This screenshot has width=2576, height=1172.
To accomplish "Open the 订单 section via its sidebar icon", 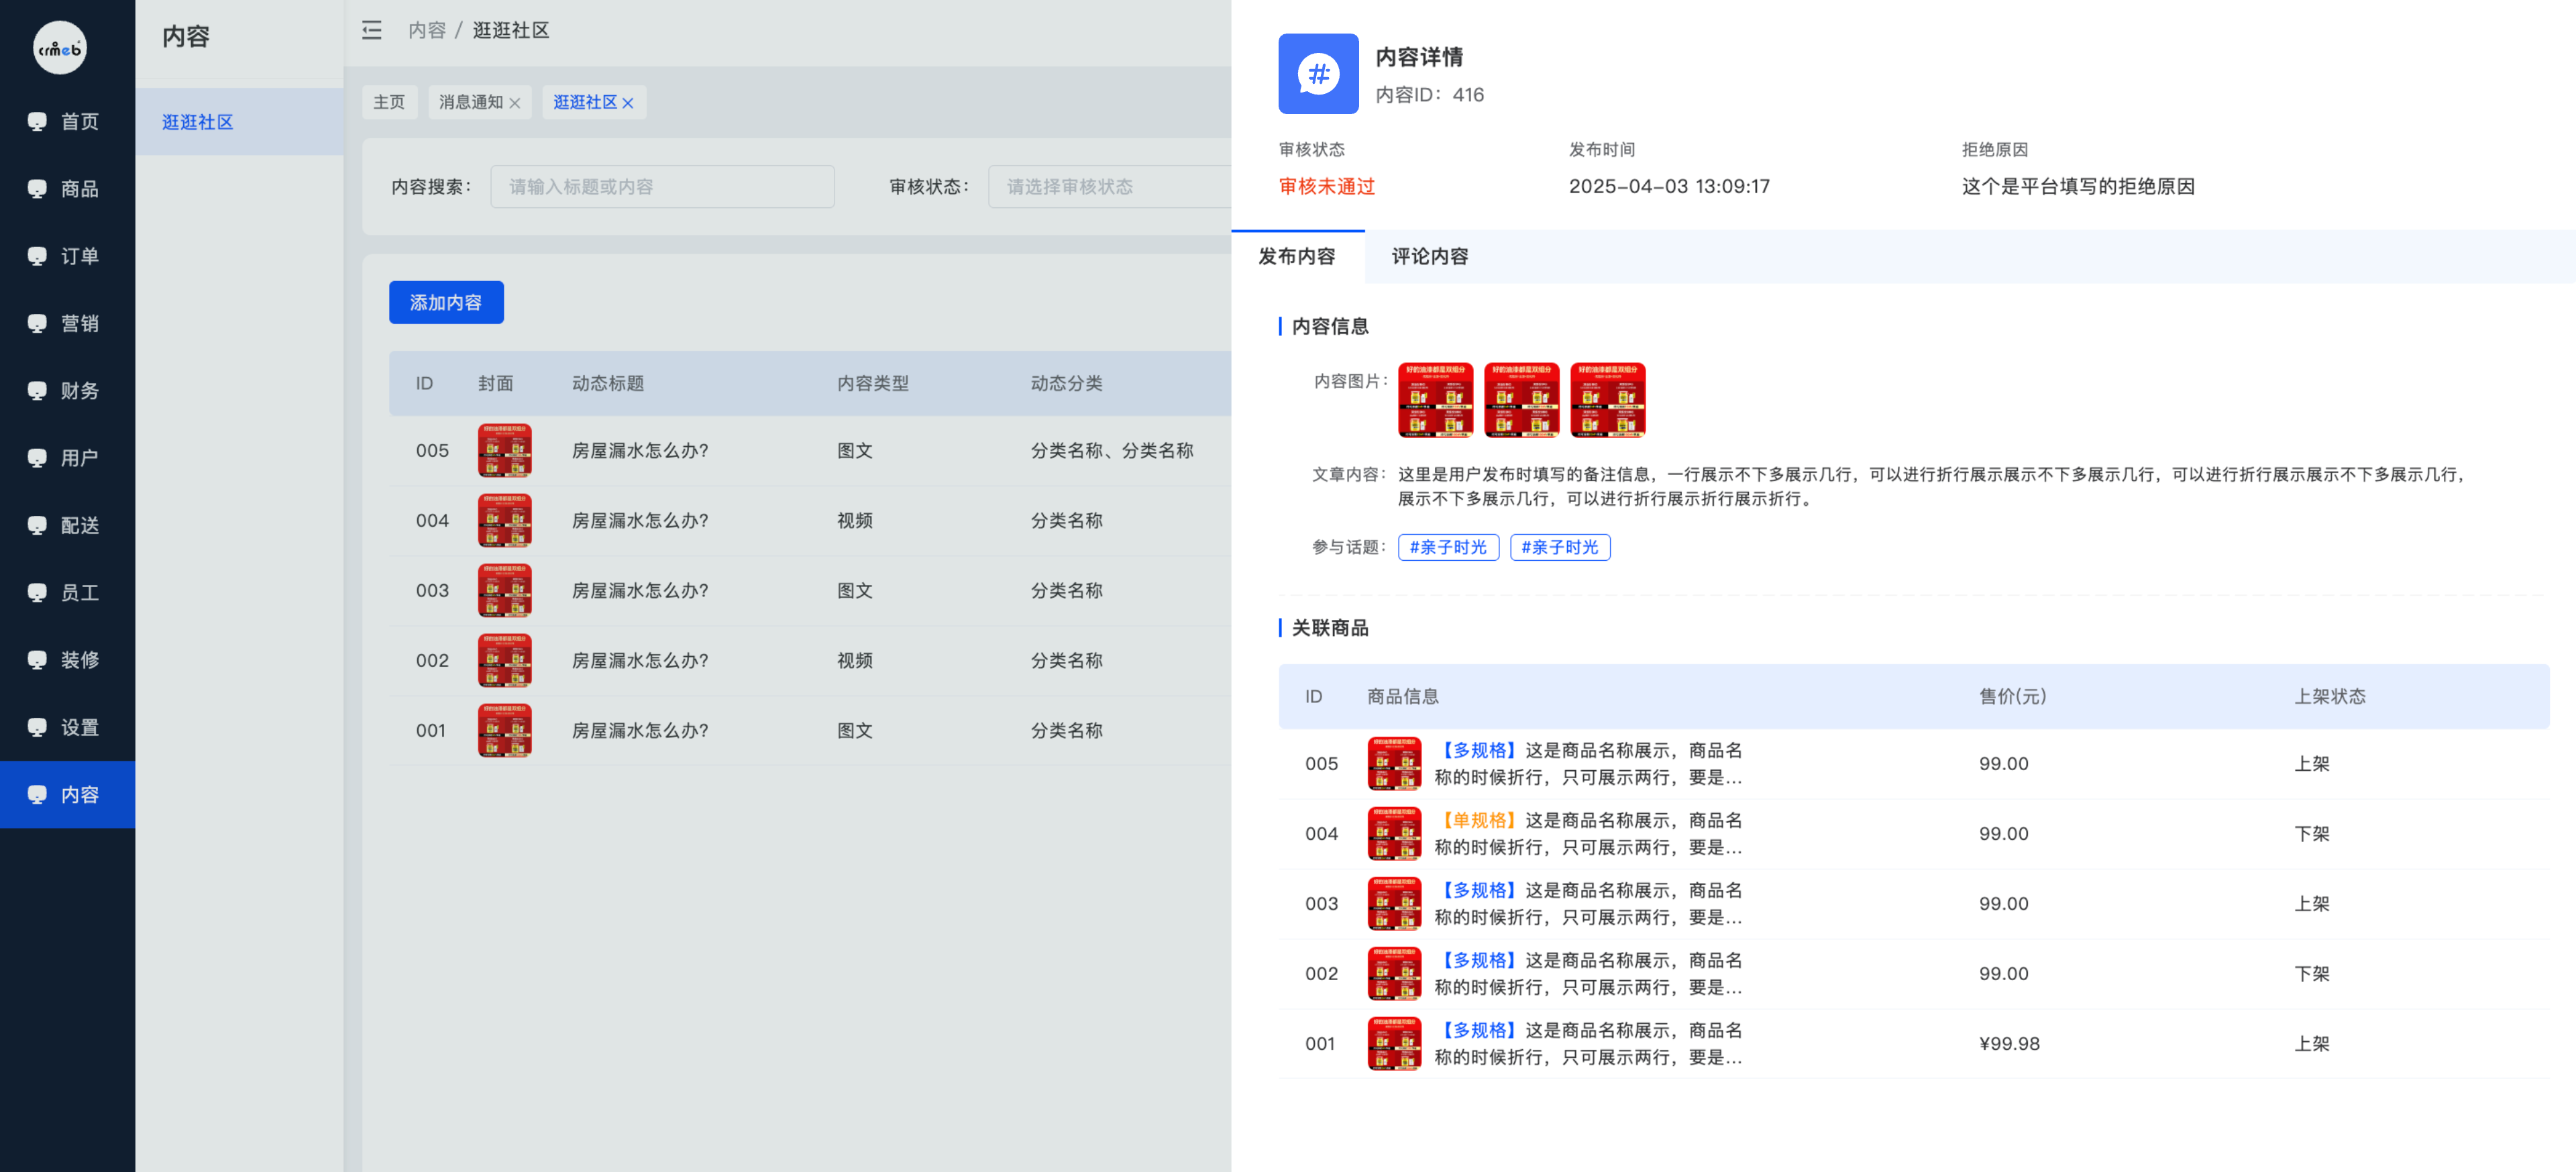I will pos(37,255).
